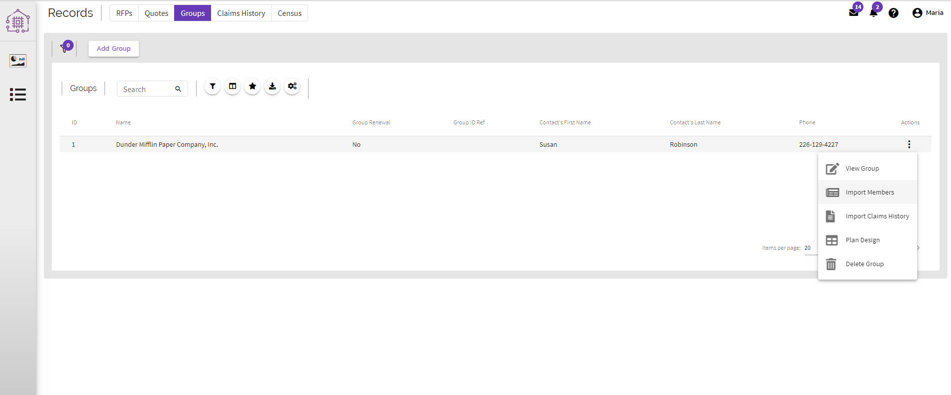Click the filter funnel icon in toolbar
Viewport: 951px width, 395px height.
click(212, 87)
